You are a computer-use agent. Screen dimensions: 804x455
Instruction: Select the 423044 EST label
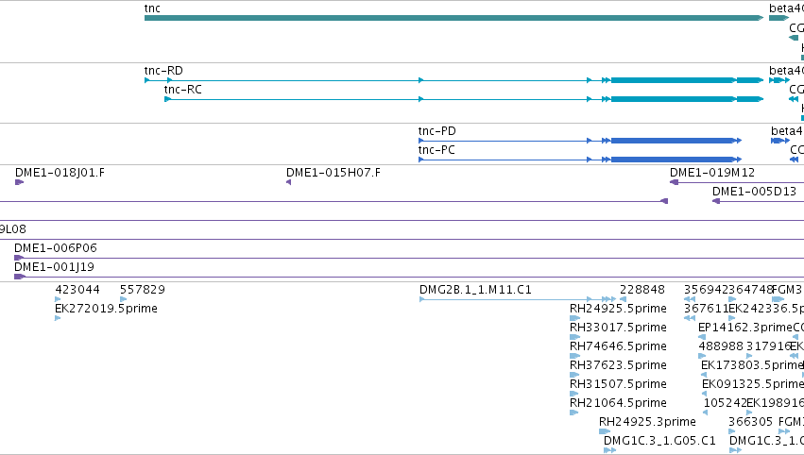tap(77, 290)
